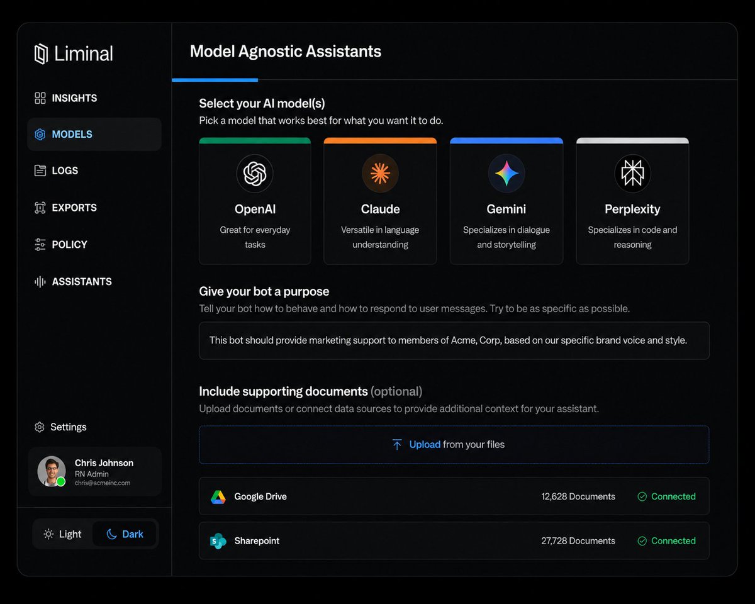Click the Liminal brand name

coord(84,54)
